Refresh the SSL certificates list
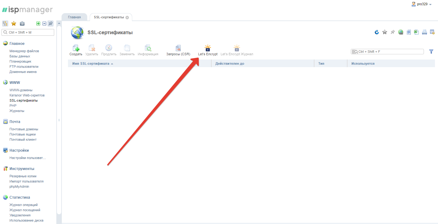Image resolution: width=438 pixels, height=224 pixels. coord(377,32)
